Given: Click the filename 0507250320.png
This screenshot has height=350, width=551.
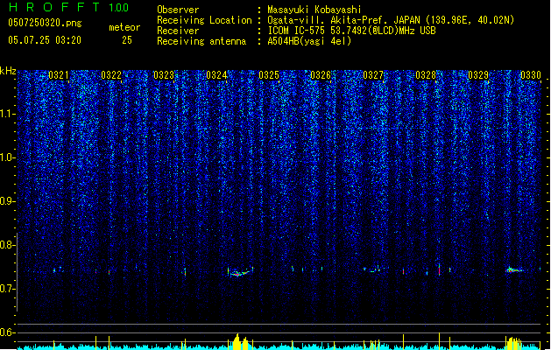Looking at the screenshot, I should [45, 23].
